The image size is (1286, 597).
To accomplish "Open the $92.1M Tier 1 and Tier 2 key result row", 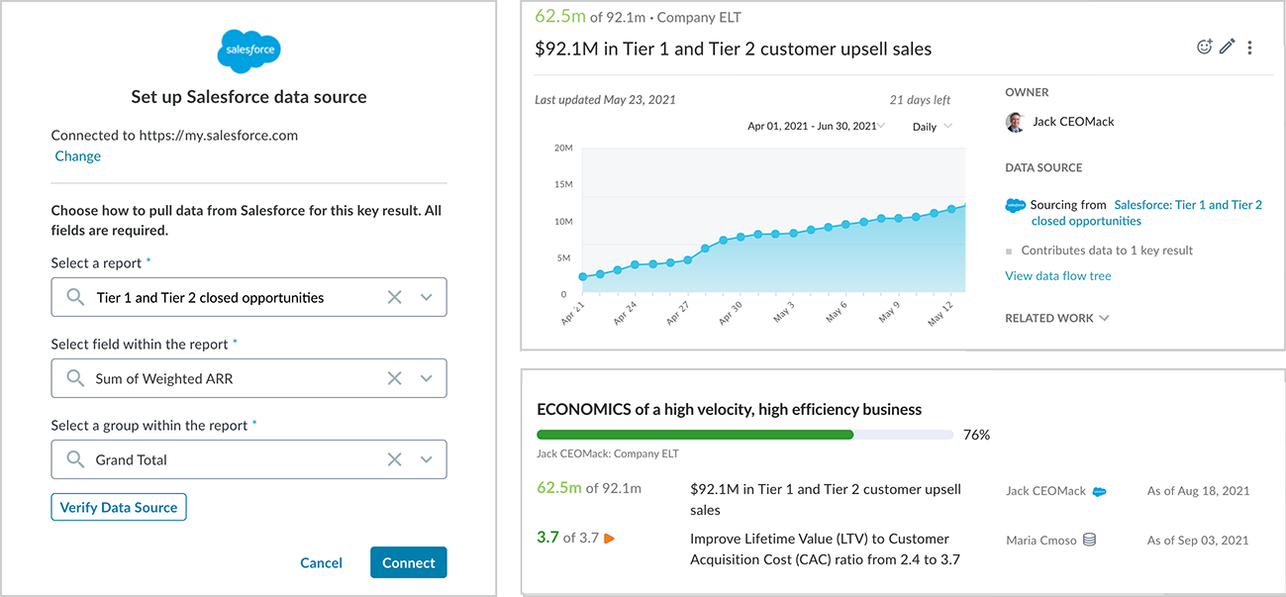I will point(826,500).
